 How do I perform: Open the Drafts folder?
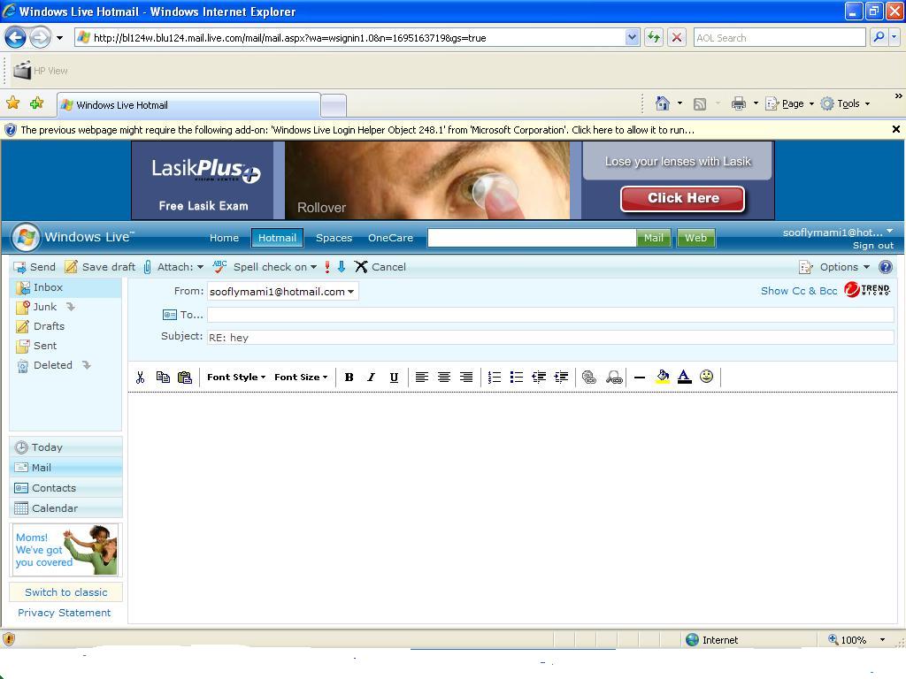[41, 326]
